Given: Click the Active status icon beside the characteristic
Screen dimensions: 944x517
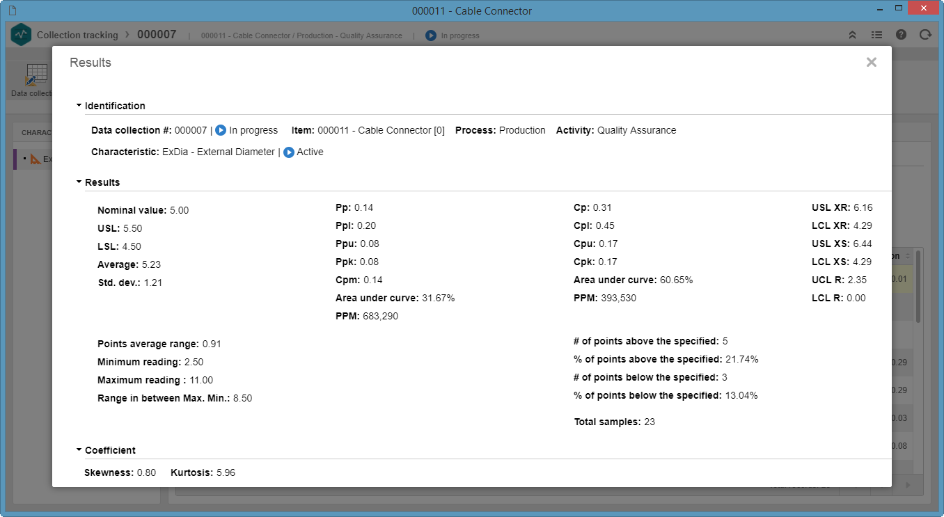Looking at the screenshot, I should click(289, 152).
